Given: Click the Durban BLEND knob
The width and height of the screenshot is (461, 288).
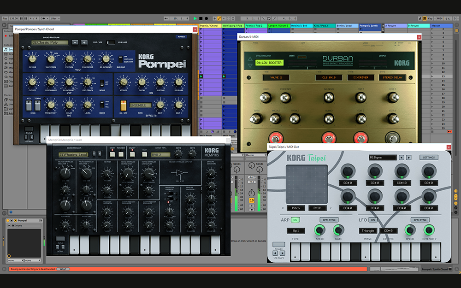Looking at the screenshot, I should (x=329, y=119).
